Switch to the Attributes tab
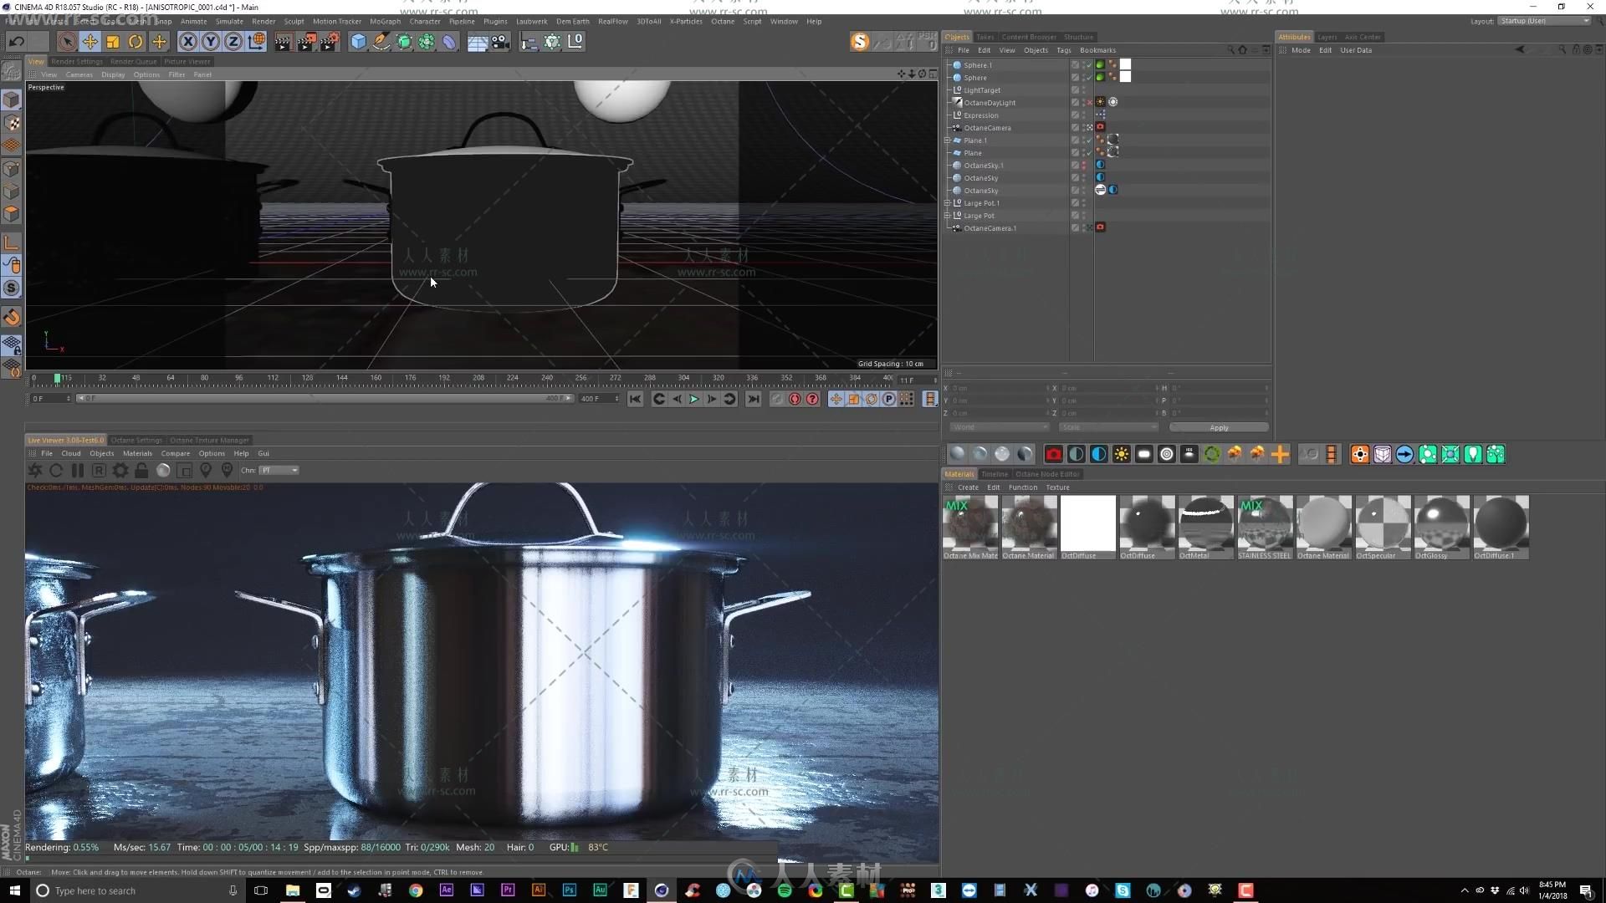Image resolution: width=1606 pixels, height=903 pixels. coord(1294,37)
